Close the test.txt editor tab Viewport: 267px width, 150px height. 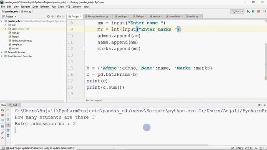pos(162,17)
